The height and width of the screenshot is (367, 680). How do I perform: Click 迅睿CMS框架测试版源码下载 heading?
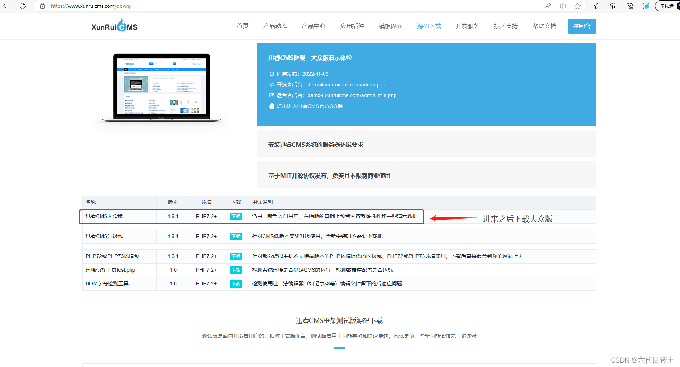point(339,321)
